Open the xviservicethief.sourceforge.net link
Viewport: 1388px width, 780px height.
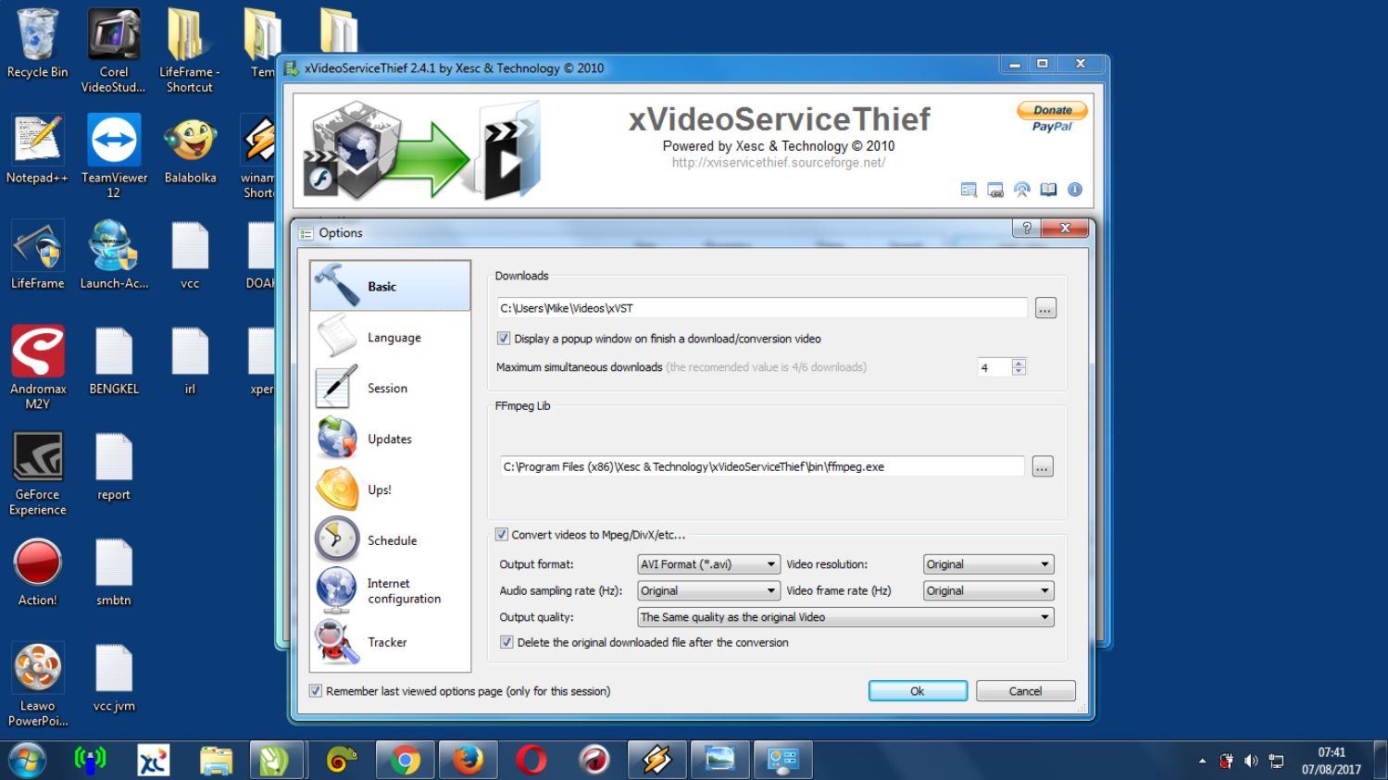click(x=779, y=163)
